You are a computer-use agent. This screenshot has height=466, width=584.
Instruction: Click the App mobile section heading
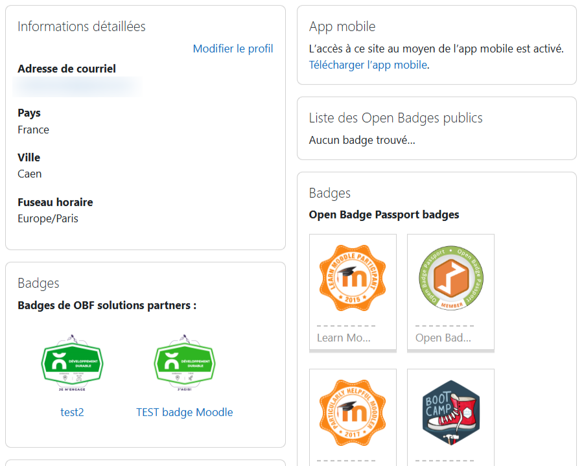[342, 27]
